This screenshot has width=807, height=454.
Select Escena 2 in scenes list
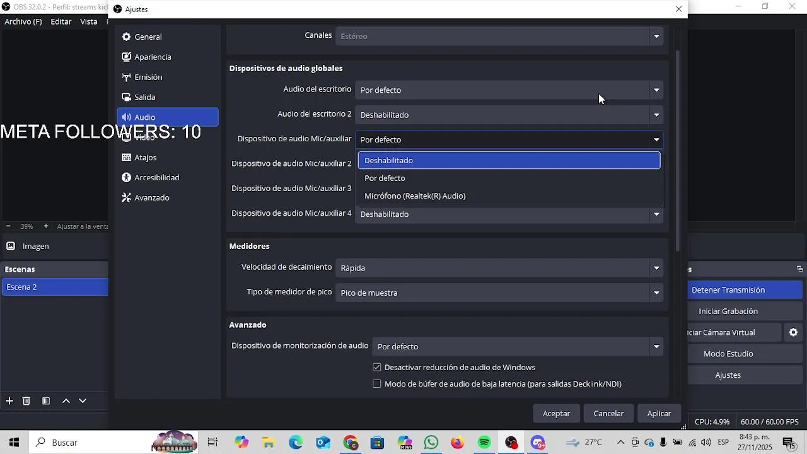point(55,287)
